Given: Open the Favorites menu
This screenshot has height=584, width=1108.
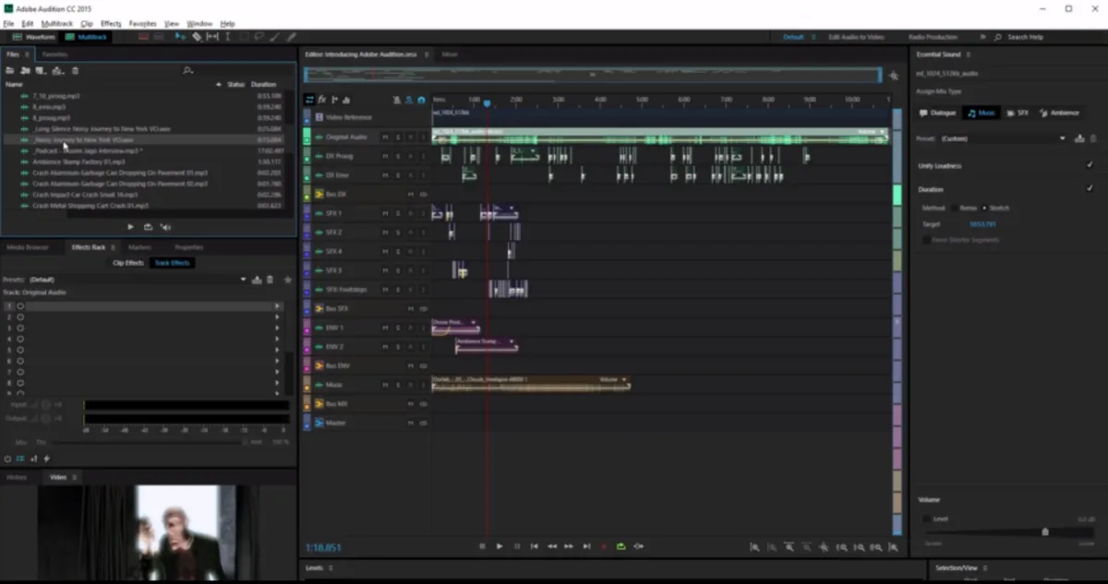Looking at the screenshot, I should coord(142,23).
